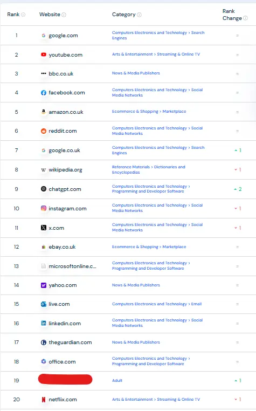Open the bbc.co.uk website entry
The image size is (256, 411).
[61, 74]
